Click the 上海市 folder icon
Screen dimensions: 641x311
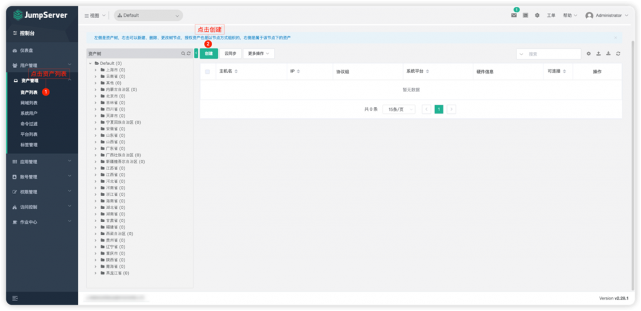point(103,70)
